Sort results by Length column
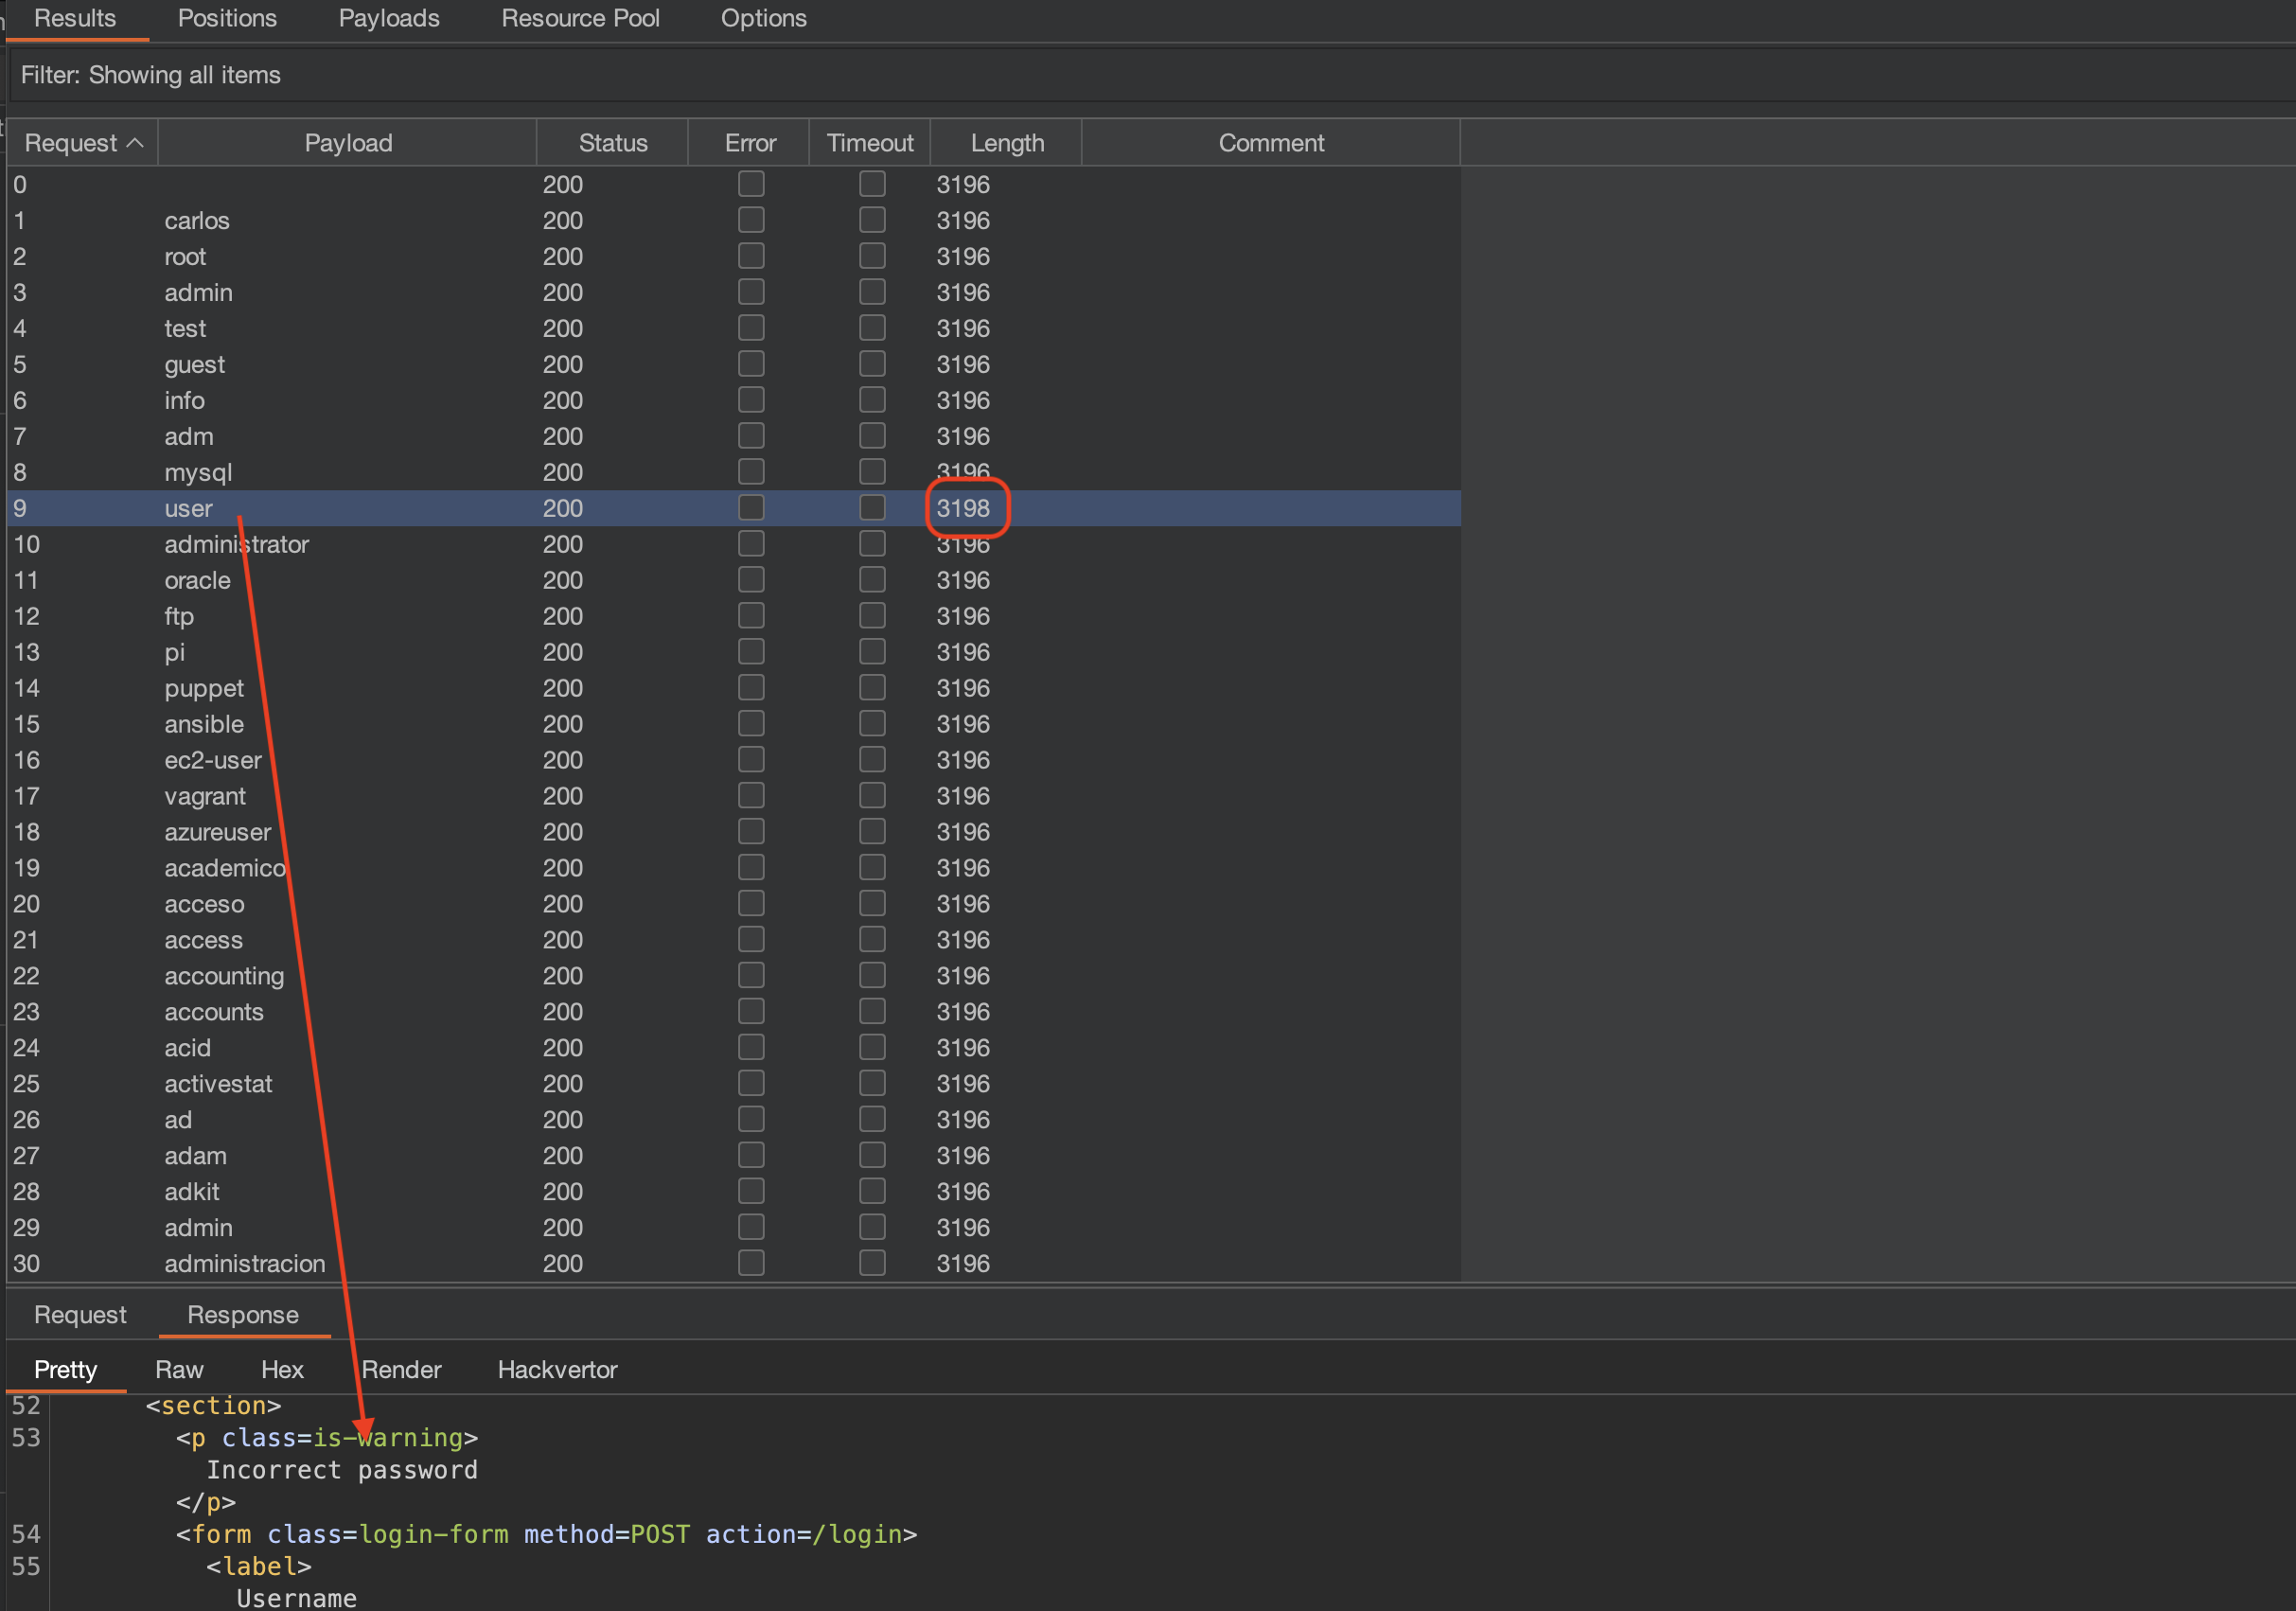The height and width of the screenshot is (1611, 2296). tap(1006, 143)
